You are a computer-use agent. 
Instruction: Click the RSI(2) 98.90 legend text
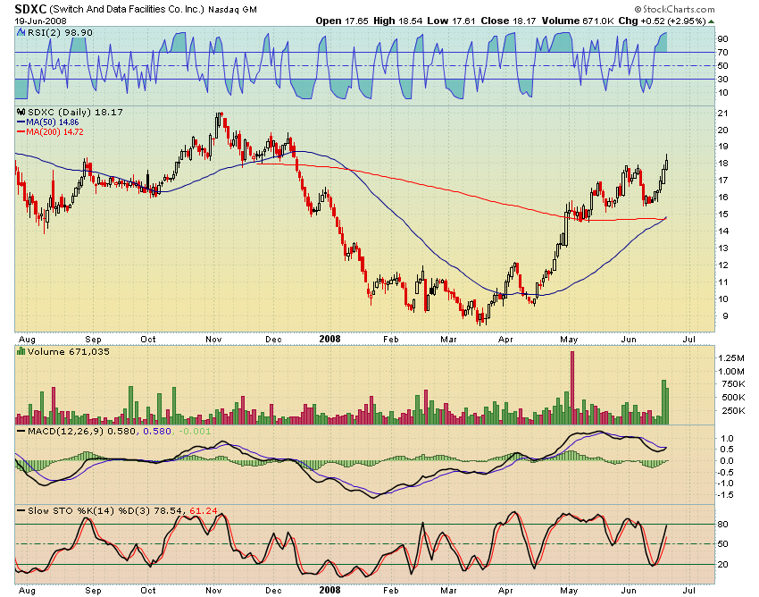coord(60,32)
